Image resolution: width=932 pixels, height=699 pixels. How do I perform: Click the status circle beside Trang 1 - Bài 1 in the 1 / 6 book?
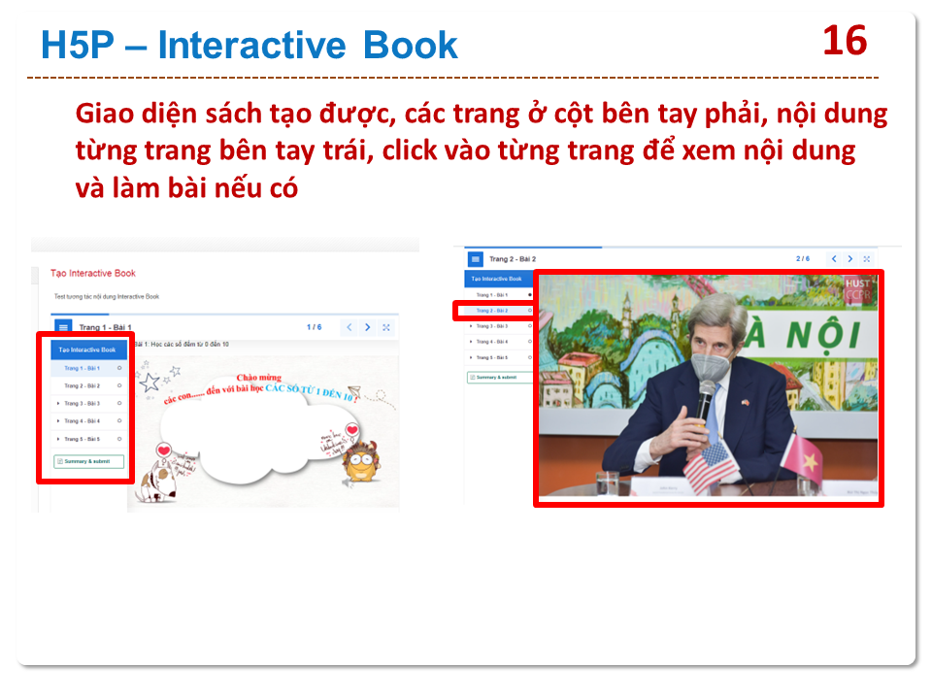119,368
